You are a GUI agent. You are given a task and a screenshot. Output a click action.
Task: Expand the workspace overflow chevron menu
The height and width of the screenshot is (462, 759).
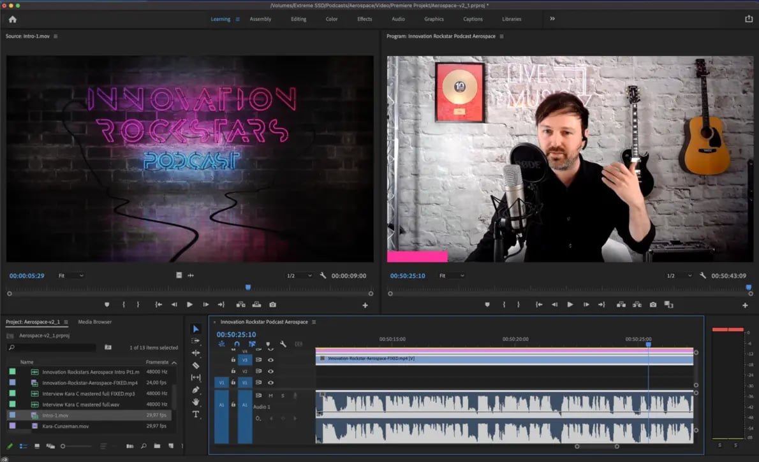point(552,19)
